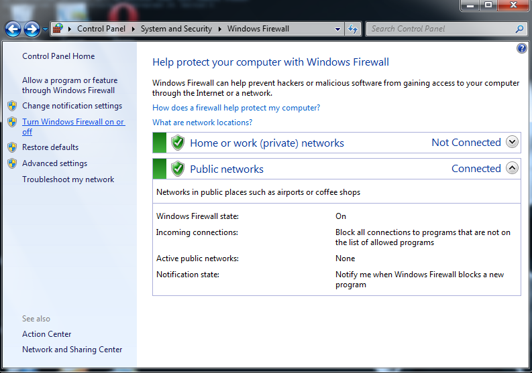Open Turn Windows Firewall on or off
532x373 pixels.
73,127
